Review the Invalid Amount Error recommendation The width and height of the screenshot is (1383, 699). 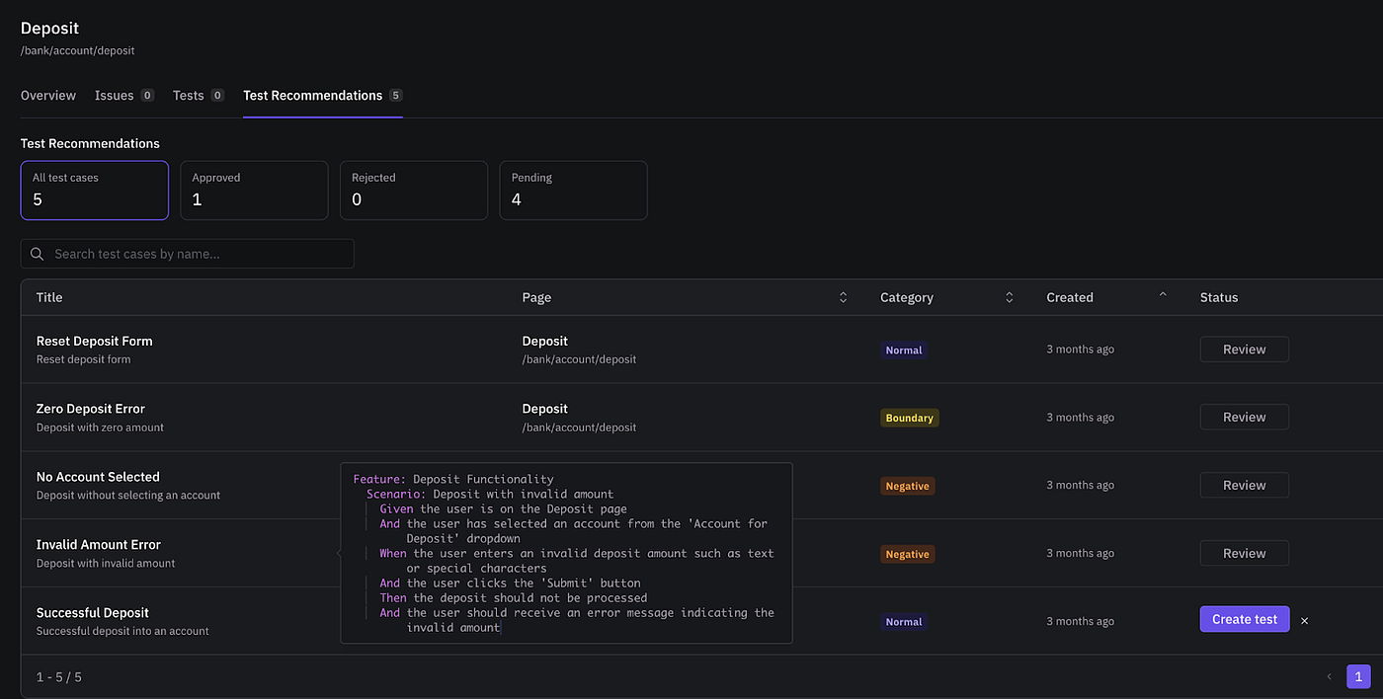click(x=1245, y=554)
